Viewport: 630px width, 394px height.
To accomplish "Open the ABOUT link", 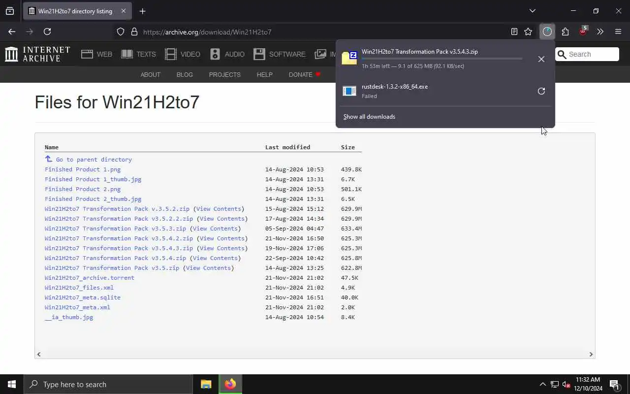I will (150, 74).
